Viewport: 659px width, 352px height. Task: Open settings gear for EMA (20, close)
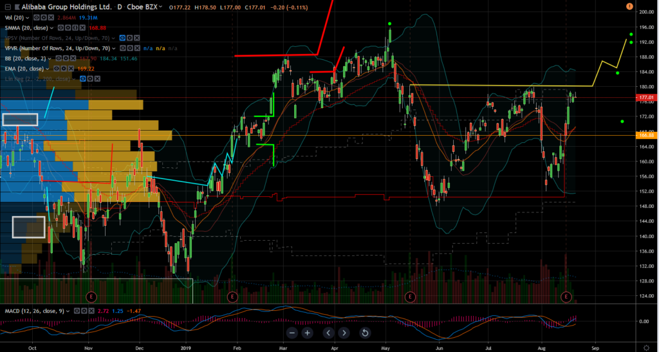tap(64, 68)
